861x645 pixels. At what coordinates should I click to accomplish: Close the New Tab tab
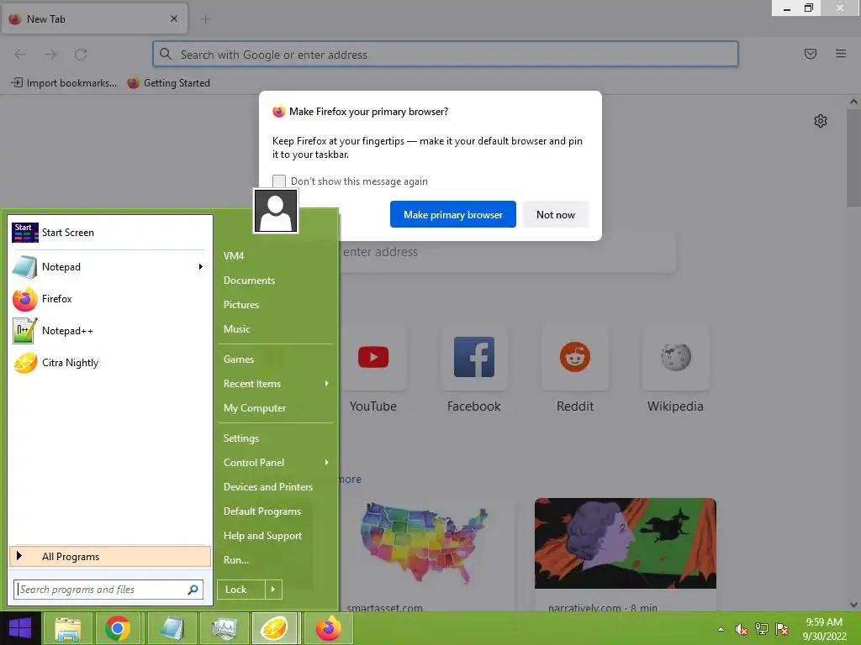pos(174,18)
